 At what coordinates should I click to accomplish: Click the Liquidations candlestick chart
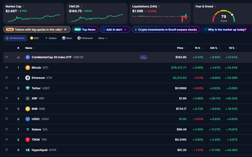160,18
